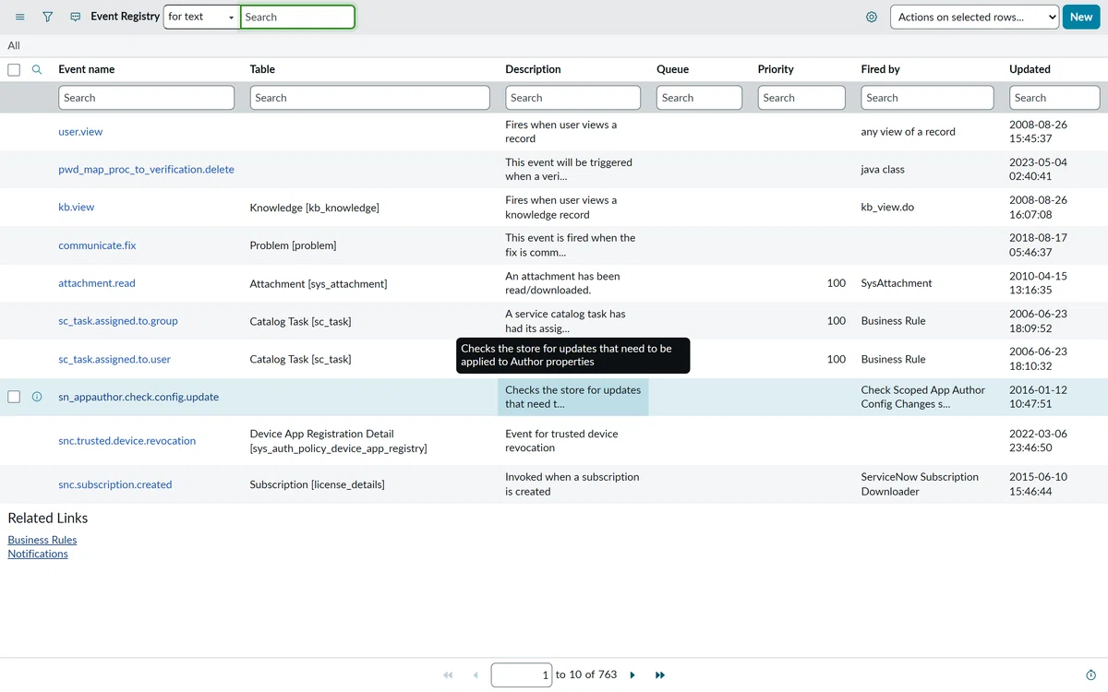Preview sn_appauthor.check.config.update record info icon

(37, 397)
